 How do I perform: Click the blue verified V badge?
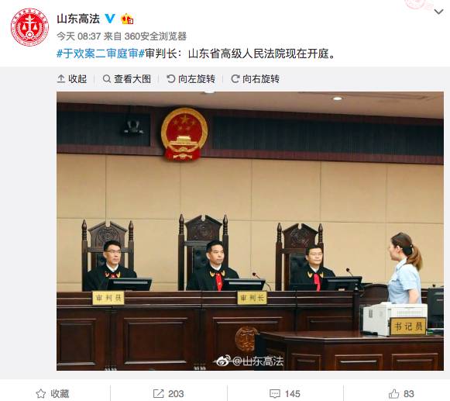[x=110, y=19]
